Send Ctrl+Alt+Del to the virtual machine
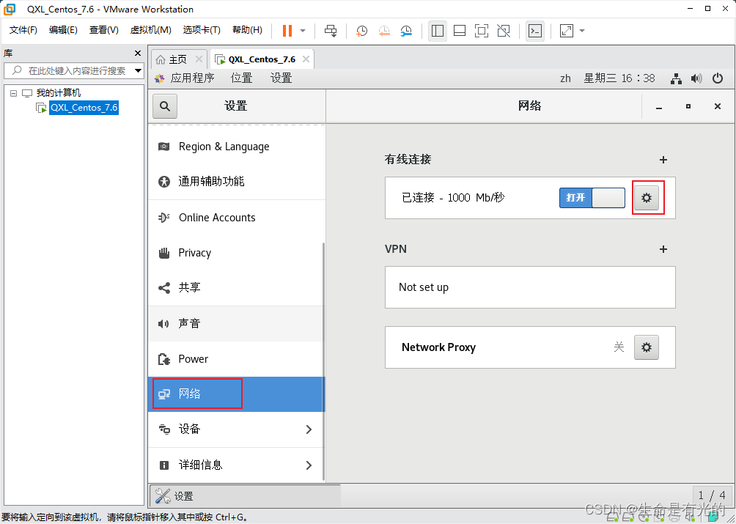This screenshot has height=524, width=736. (331, 31)
